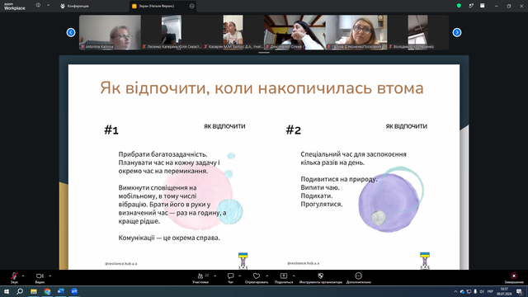Open the Дополнительно more options menu
Viewport: 528px width, 297px height.
click(359, 278)
